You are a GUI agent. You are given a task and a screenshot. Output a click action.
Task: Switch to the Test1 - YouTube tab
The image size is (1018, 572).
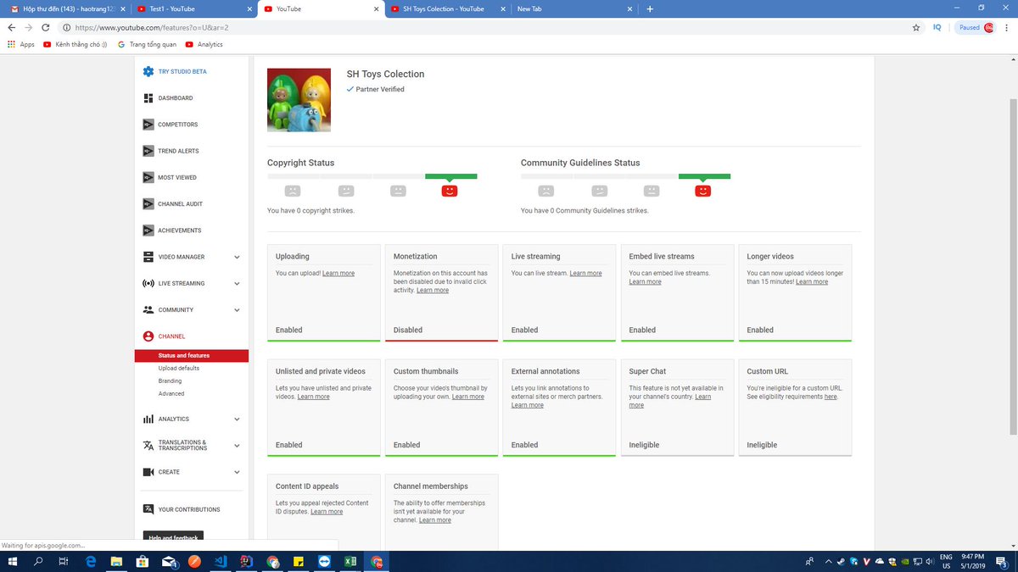193,8
